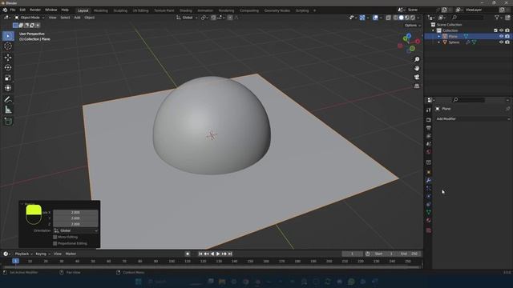This screenshot has height=288, width=513.
Task: Switch to solid viewport shading
Action: (x=402, y=18)
